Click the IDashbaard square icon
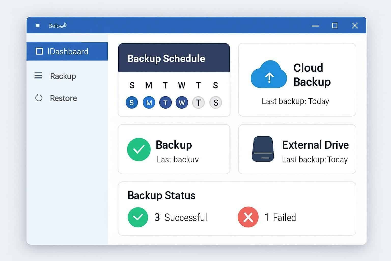Image resolution: width=391 pixels, height=261 pixels. 39,51
